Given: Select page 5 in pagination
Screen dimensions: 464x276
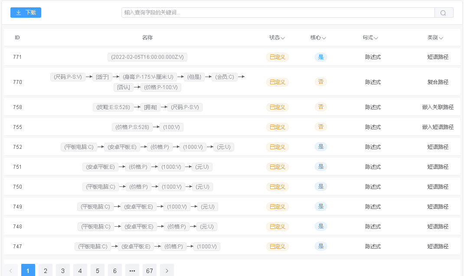Looking at the screenshot, I should [98, 271].
